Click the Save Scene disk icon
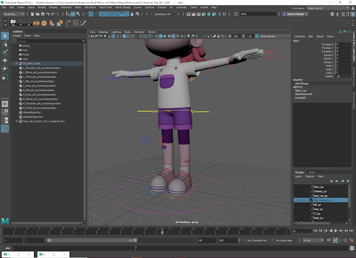356x258 pixels. pyautogui.click(x=43, y=14)
